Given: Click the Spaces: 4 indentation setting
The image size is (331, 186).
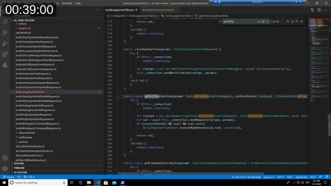Looking at the screenshot, I should [268, 177].
